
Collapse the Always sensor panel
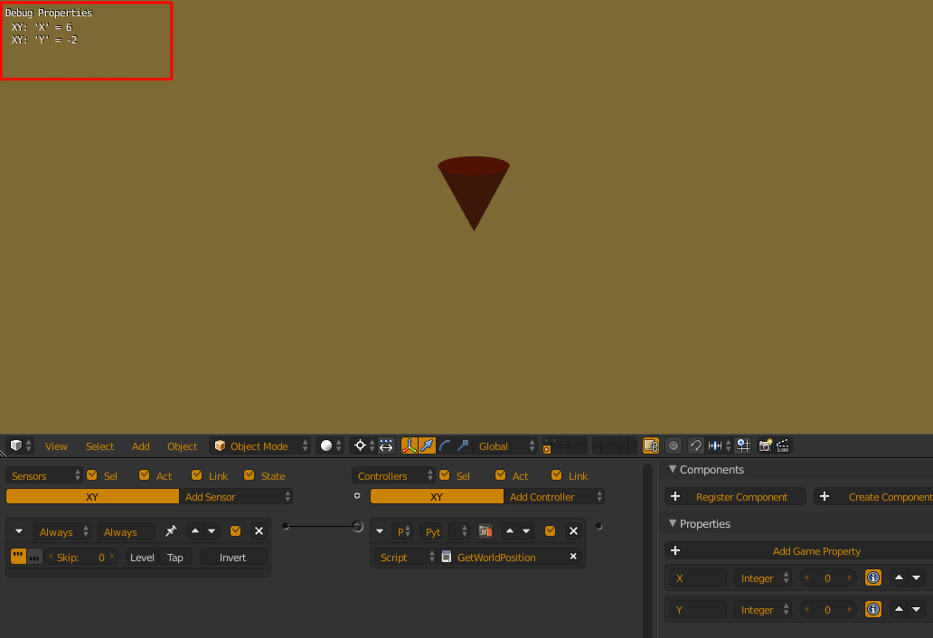(19, 531)
